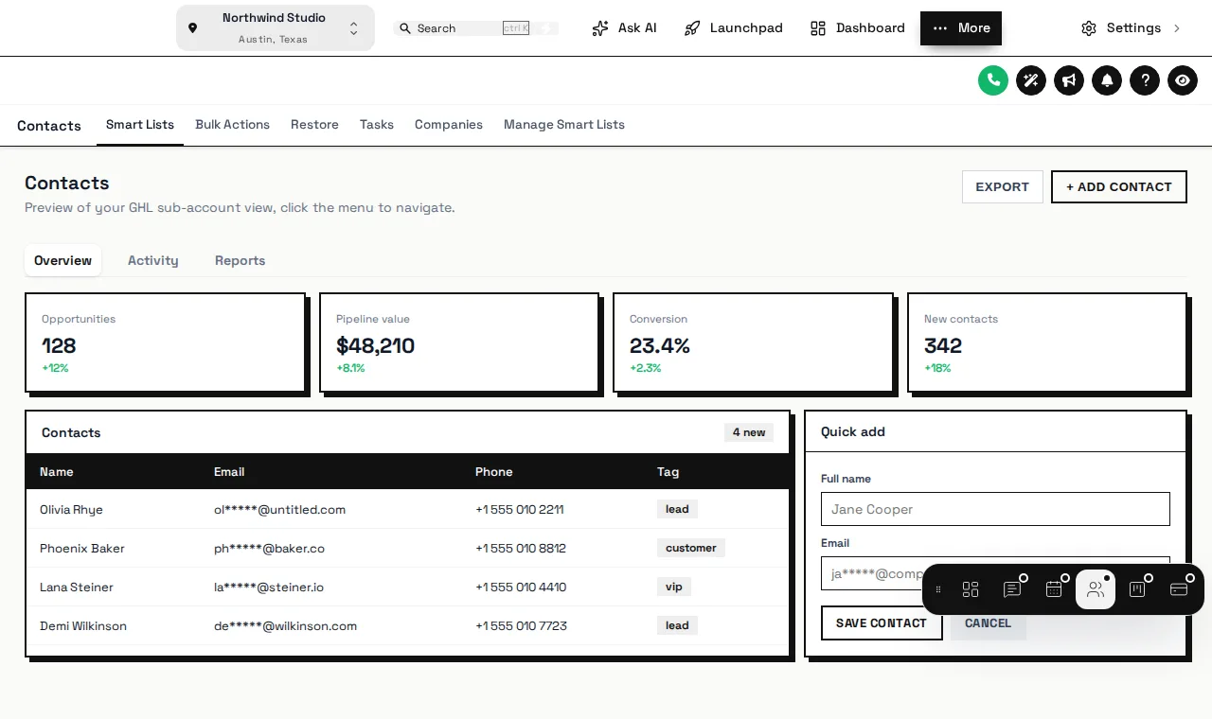Open dashboard grid icon in floating dock
The image size is (1212, 719).
(x=971, y=589)
